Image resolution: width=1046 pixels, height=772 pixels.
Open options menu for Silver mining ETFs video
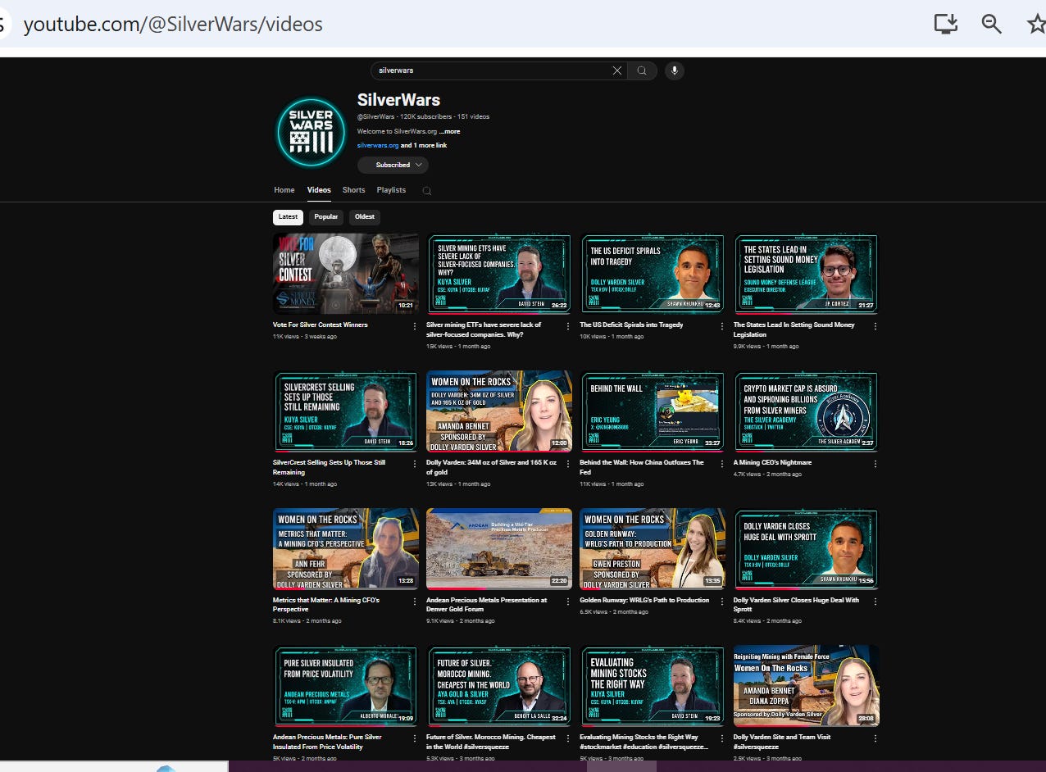[568, 326]
